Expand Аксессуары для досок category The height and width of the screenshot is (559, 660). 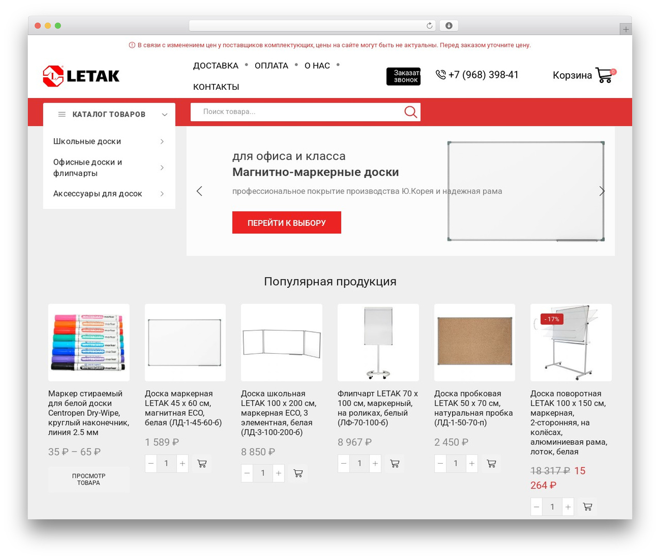point(162,194)
